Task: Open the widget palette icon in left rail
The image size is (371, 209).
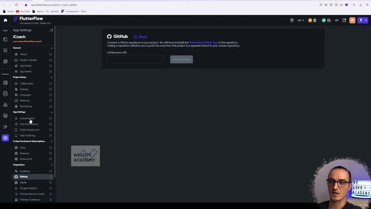Action: tap(5, 39)
